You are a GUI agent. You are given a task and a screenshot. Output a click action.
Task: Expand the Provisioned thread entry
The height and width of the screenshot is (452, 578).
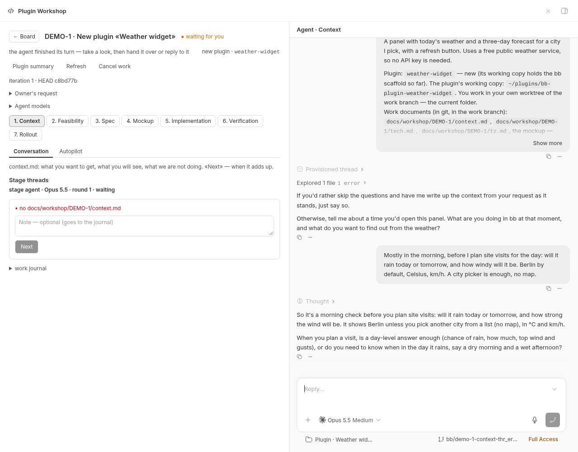(331, 169)
